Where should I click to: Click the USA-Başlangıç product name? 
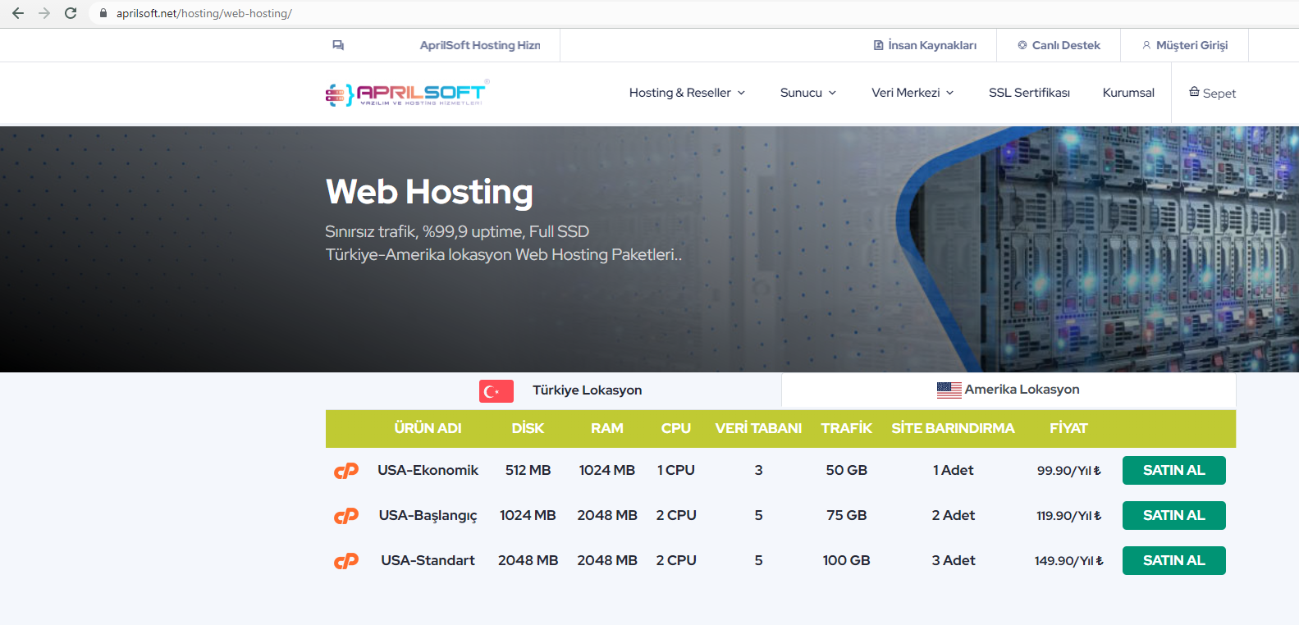pos(428,516)
